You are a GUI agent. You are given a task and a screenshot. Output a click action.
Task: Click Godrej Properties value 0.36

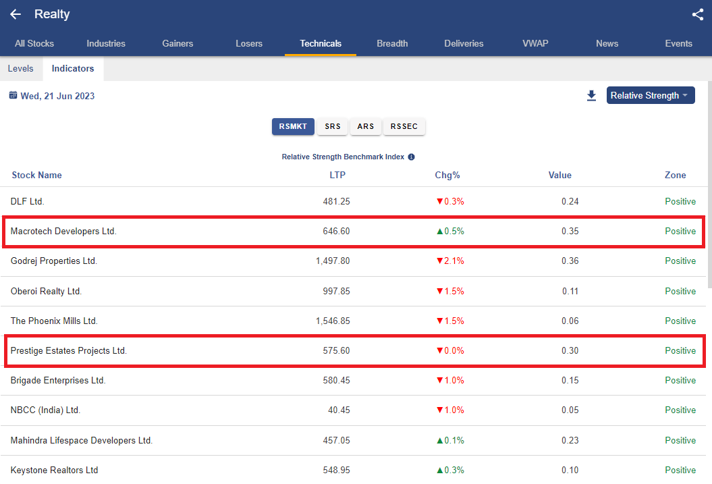[x=570, y=261]
